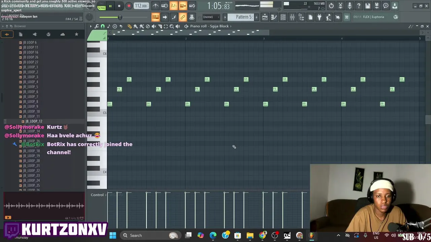Toggle loop recording button
The height and width of the screenshot is (242, 431).
tap(192, 6)
